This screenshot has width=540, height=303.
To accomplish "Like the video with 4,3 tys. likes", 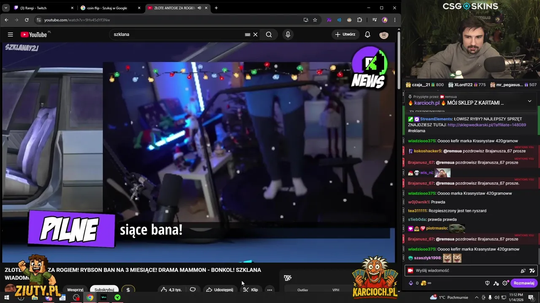I will coord(171,290).
